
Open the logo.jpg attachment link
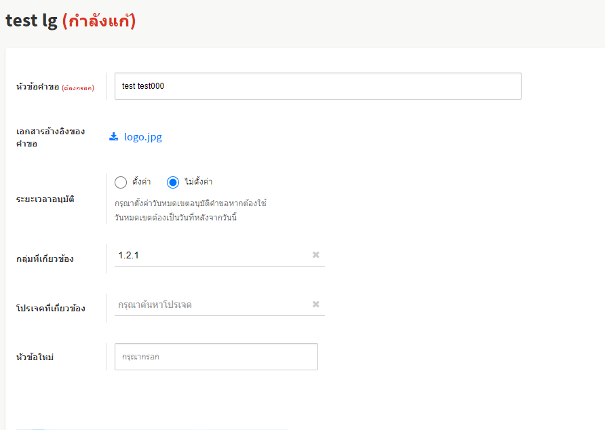pos(142,137)
